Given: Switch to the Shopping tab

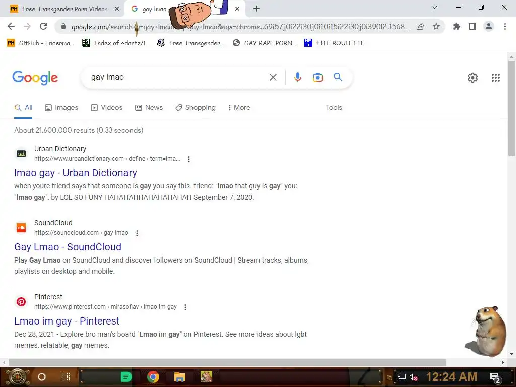Looking at the screenshot, I should tap(196, 108).
